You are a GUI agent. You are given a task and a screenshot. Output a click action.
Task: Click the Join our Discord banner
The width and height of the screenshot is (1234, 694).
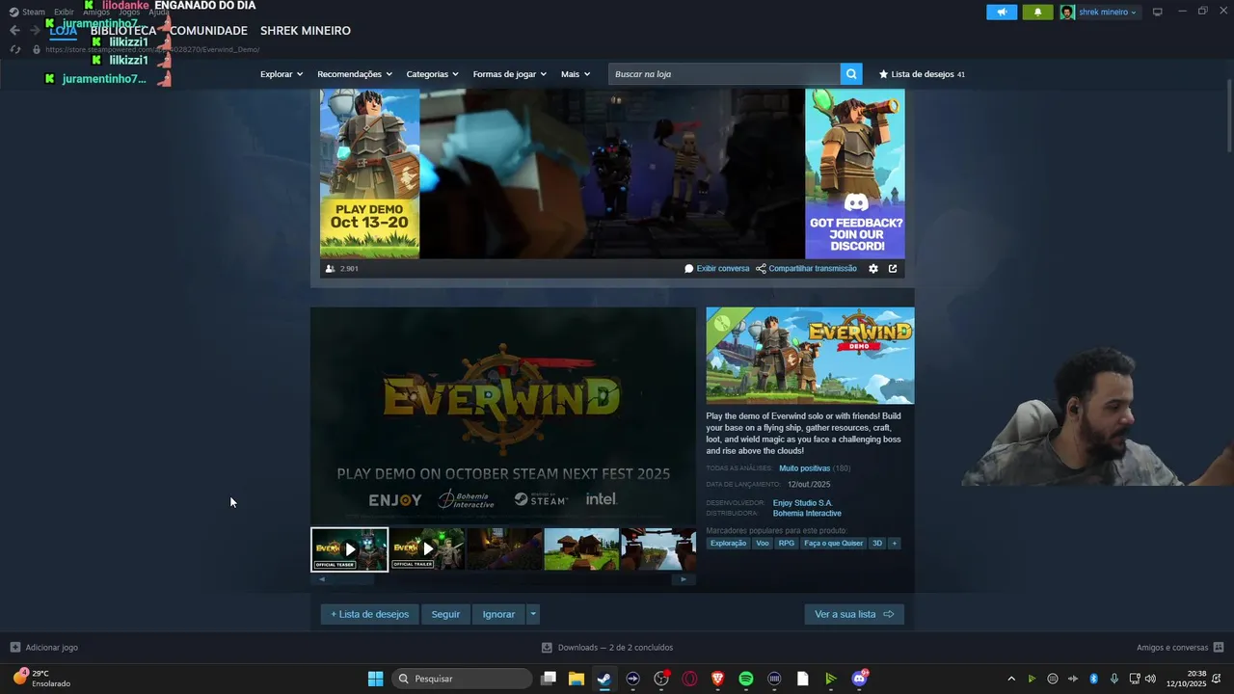coord(855,173)
